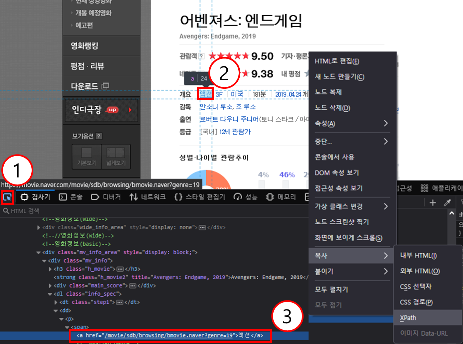Switch to the 성능 tab
The width and height of the screenshot is (463, 344).
coord(245,197)
